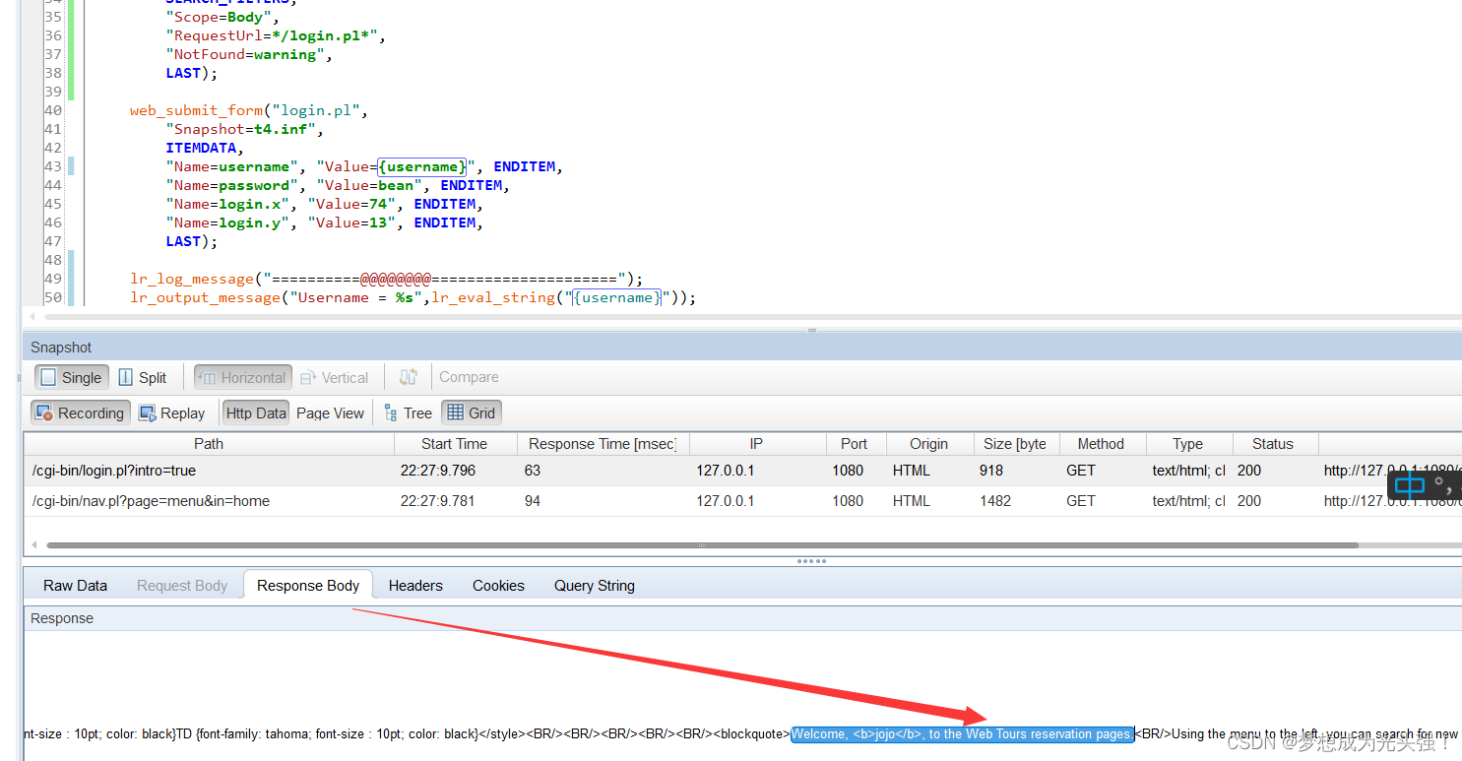Viewport: 1462px width, 761px height.
Task: Click the Response section label
Action: point(62,618)
